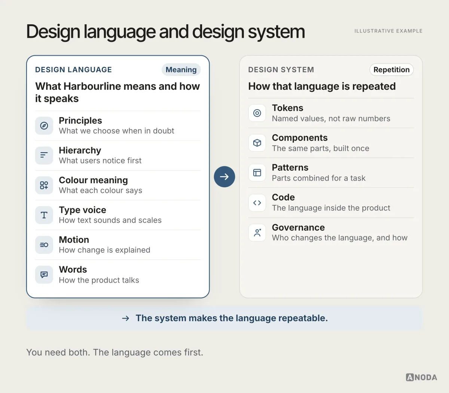Click 'How the product talks'
This screenshot has width=449, height=393.
pyautogui.click(x=99, y=280)
